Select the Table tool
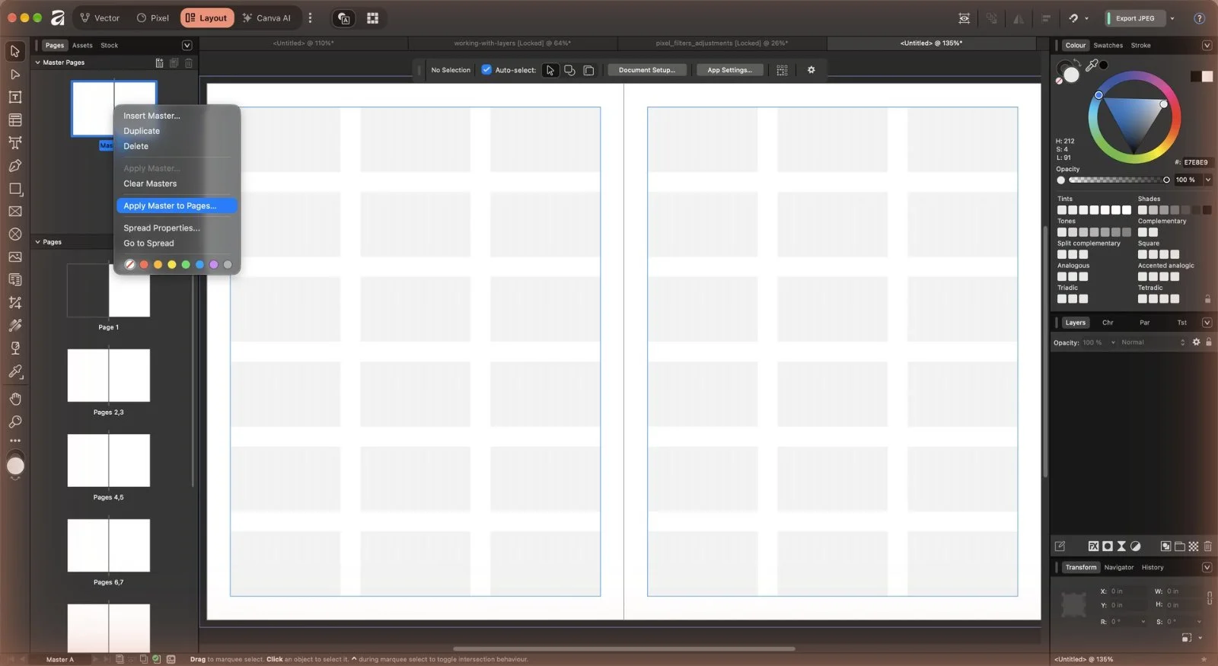The image size is (1218, 666). (x=15, y=119)
